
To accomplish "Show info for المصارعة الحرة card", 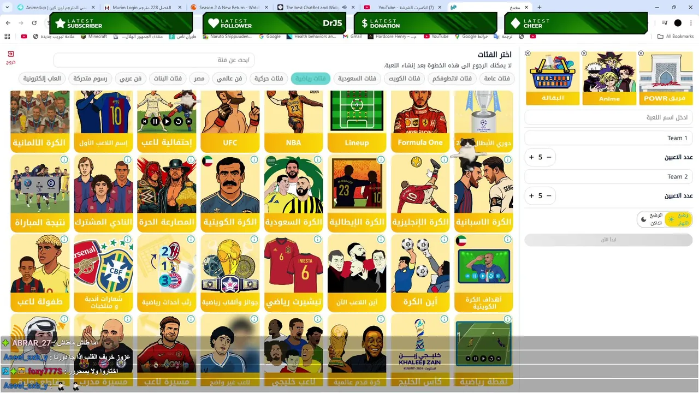I will click(191, 160).
